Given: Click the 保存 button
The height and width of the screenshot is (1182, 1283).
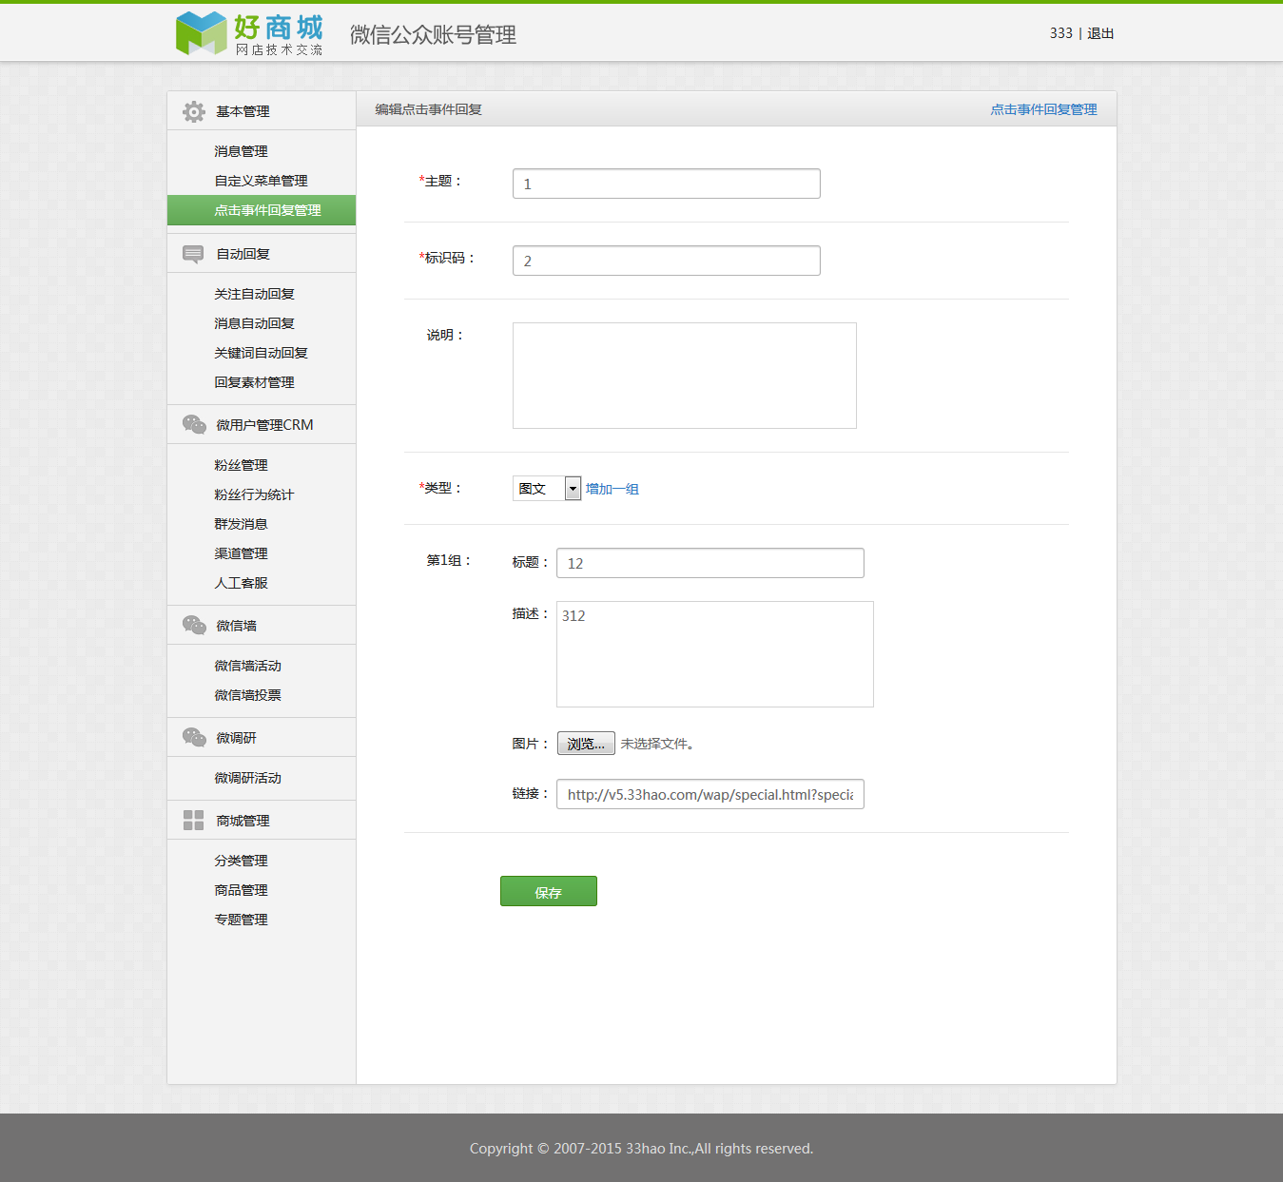Looking at the screenshot, I should (x=549, y=891).
